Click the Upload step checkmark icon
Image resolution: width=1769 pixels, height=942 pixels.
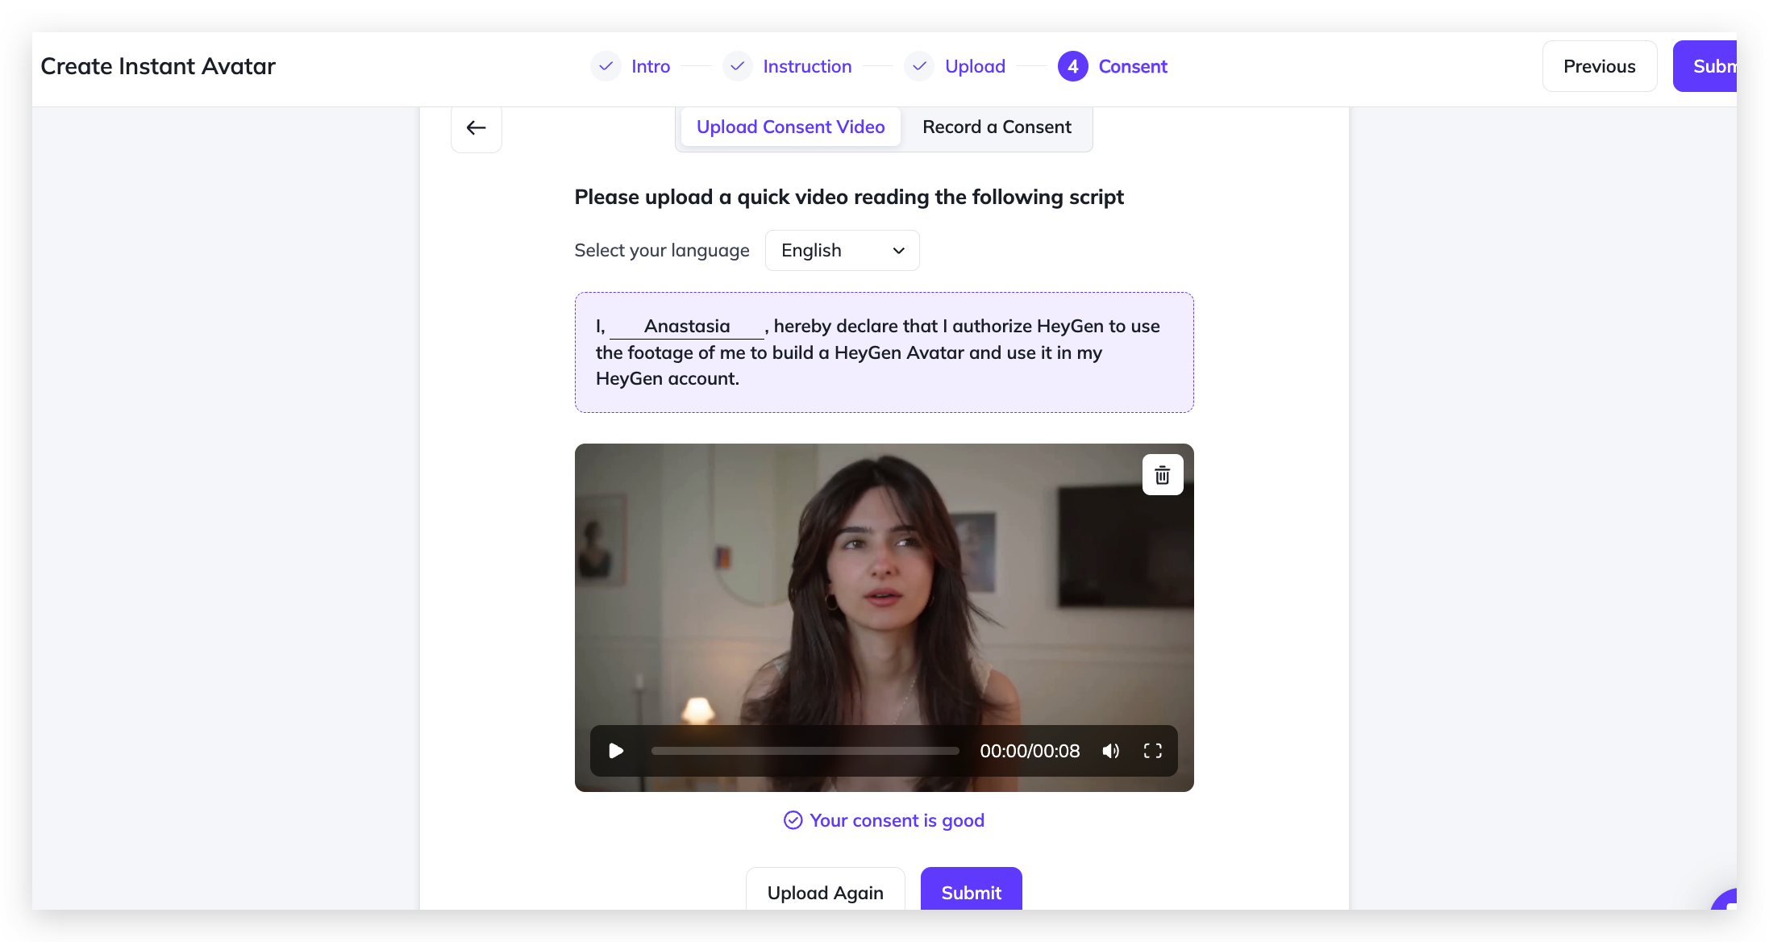coord(919,66)
